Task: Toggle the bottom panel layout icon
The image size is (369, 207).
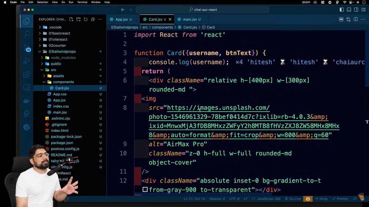Action: [x=349, y=10]
